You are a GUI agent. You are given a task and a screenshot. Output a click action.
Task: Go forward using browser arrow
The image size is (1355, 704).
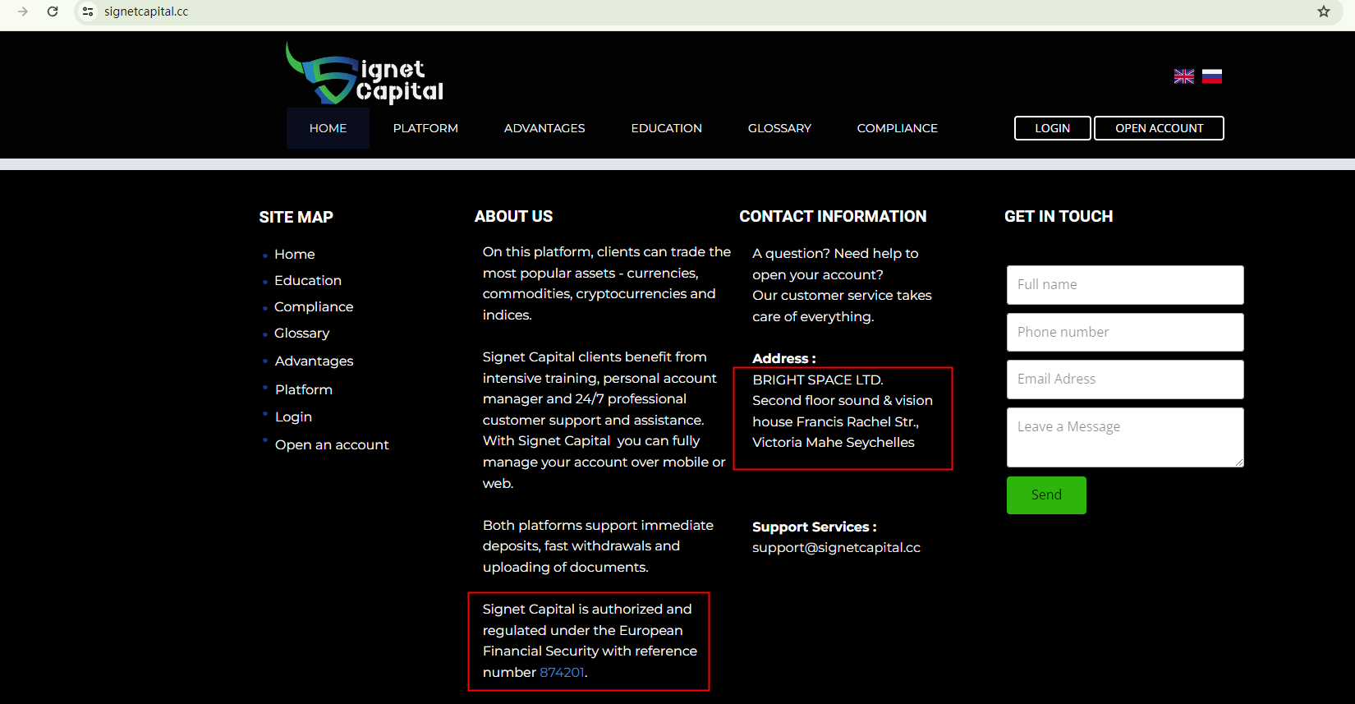(x=23, y=12)
